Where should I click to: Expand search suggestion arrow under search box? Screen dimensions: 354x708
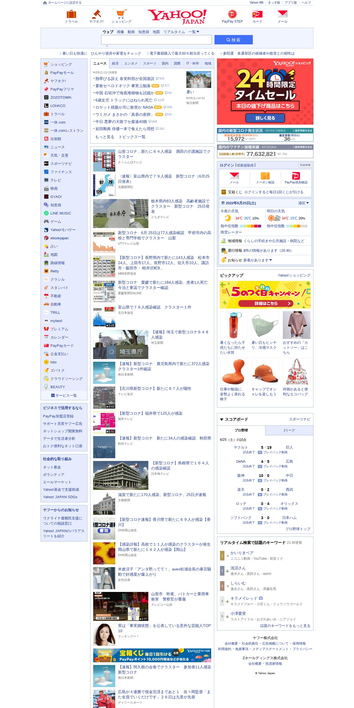107,46
